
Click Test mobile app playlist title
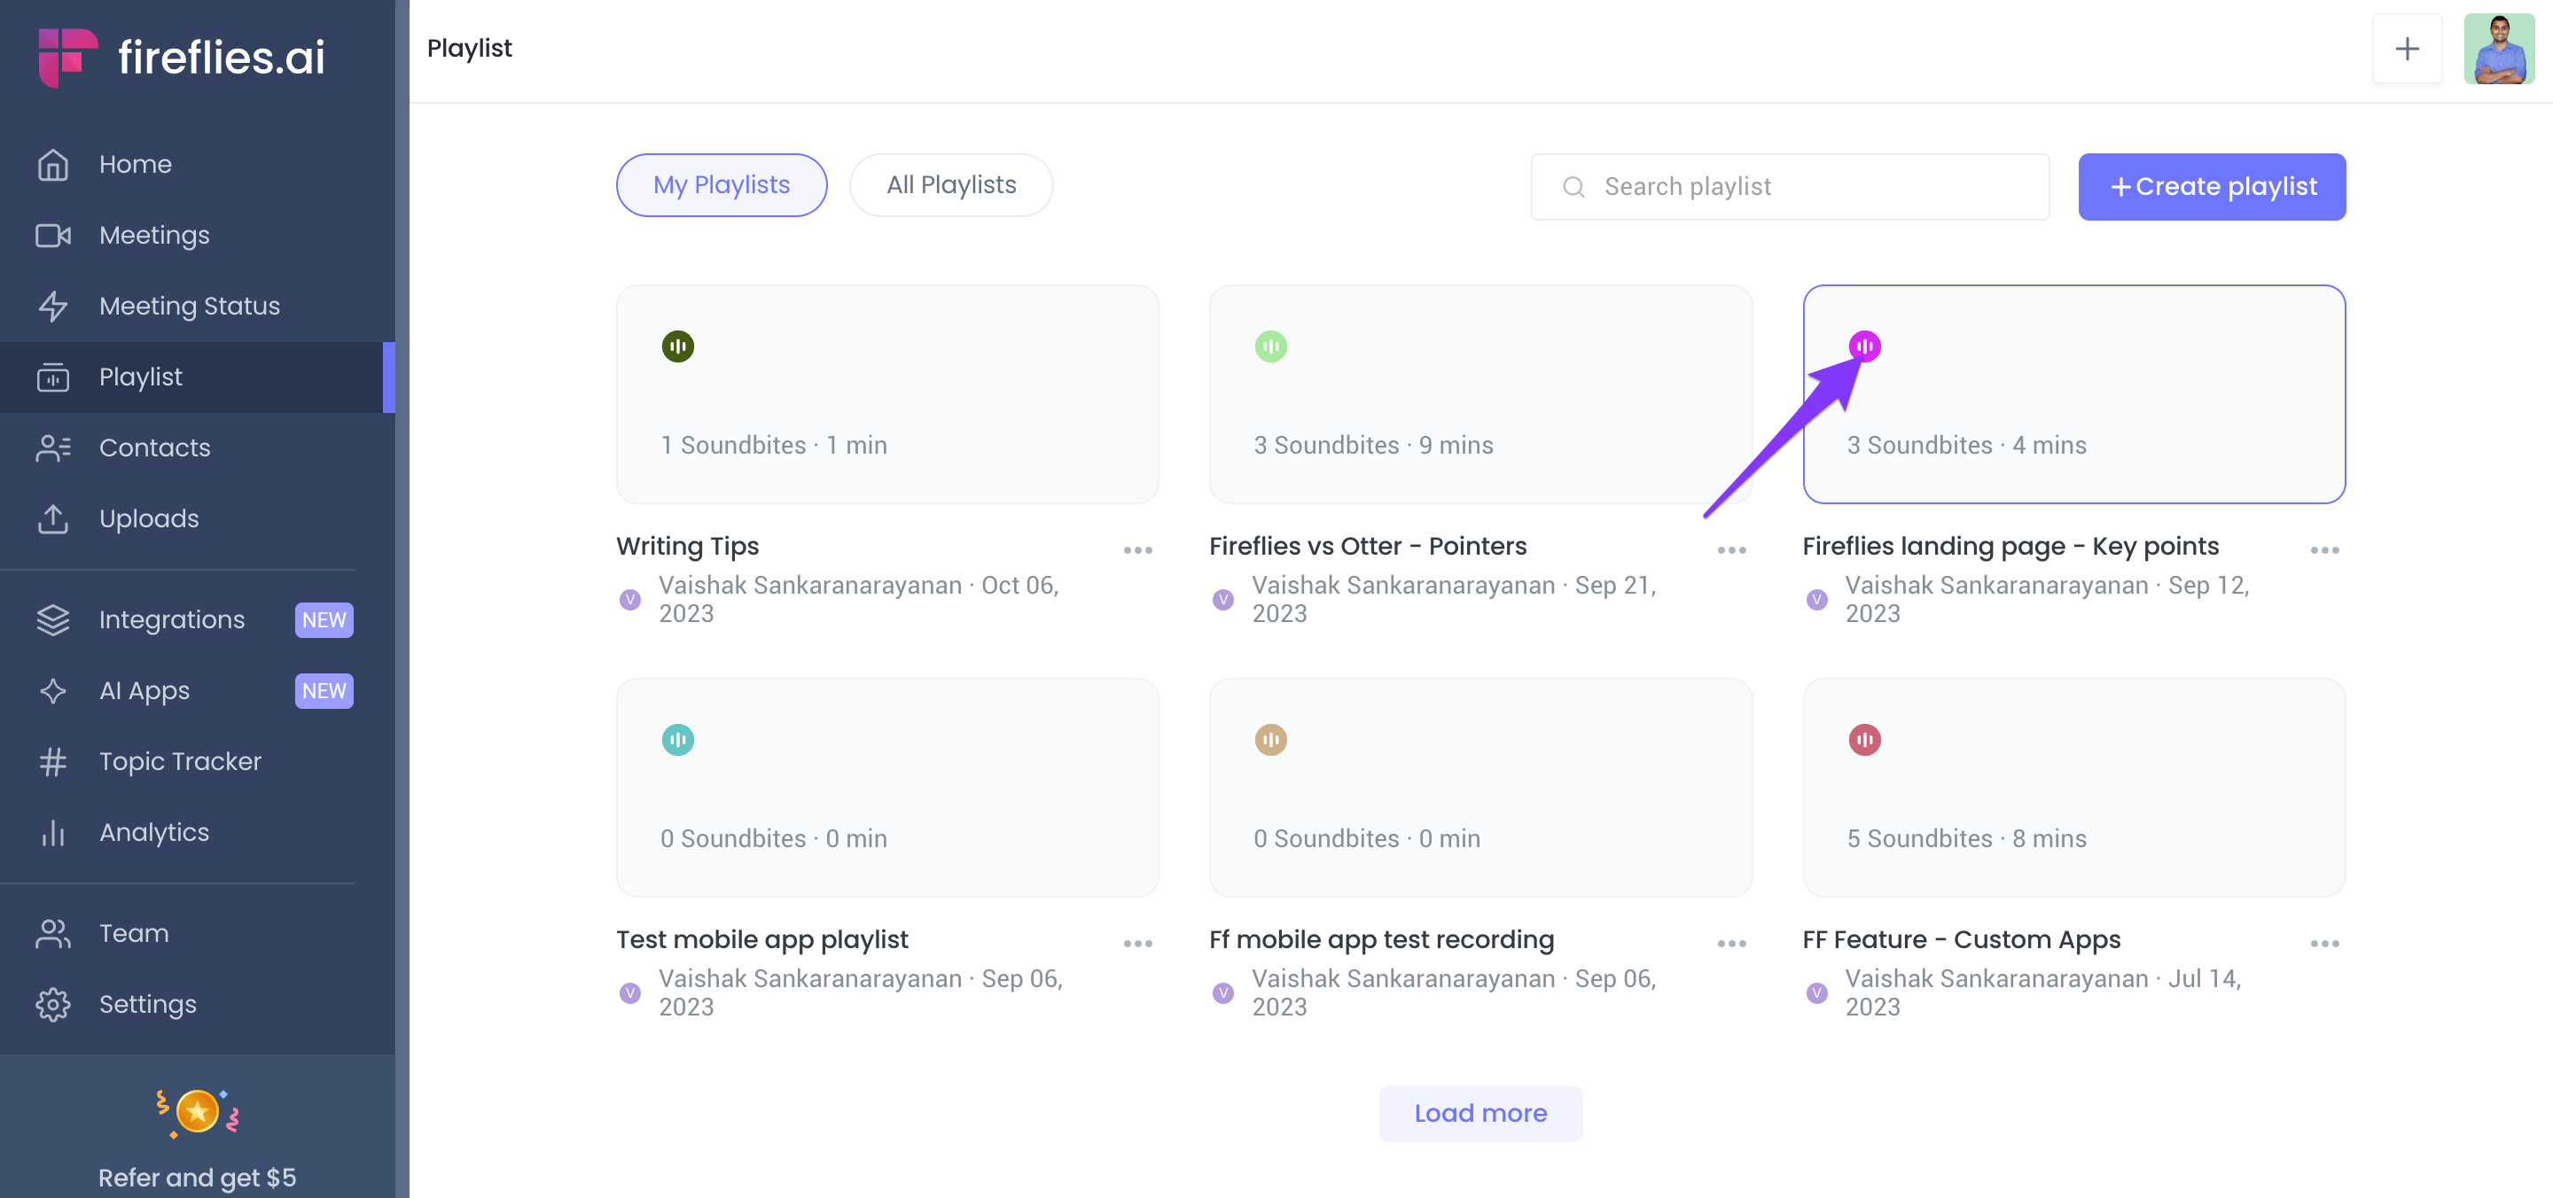(x=761, y=939)
